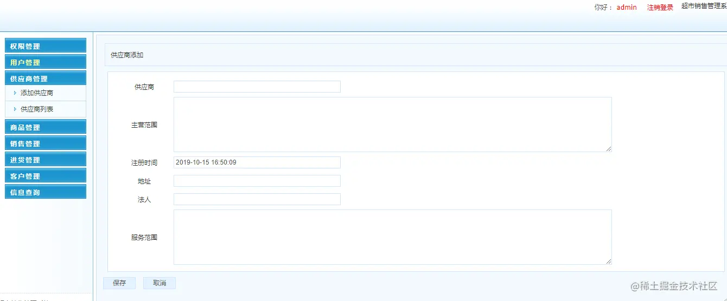
Task: Click the 供应商添加 panel heading
Action: pos(127,55)
